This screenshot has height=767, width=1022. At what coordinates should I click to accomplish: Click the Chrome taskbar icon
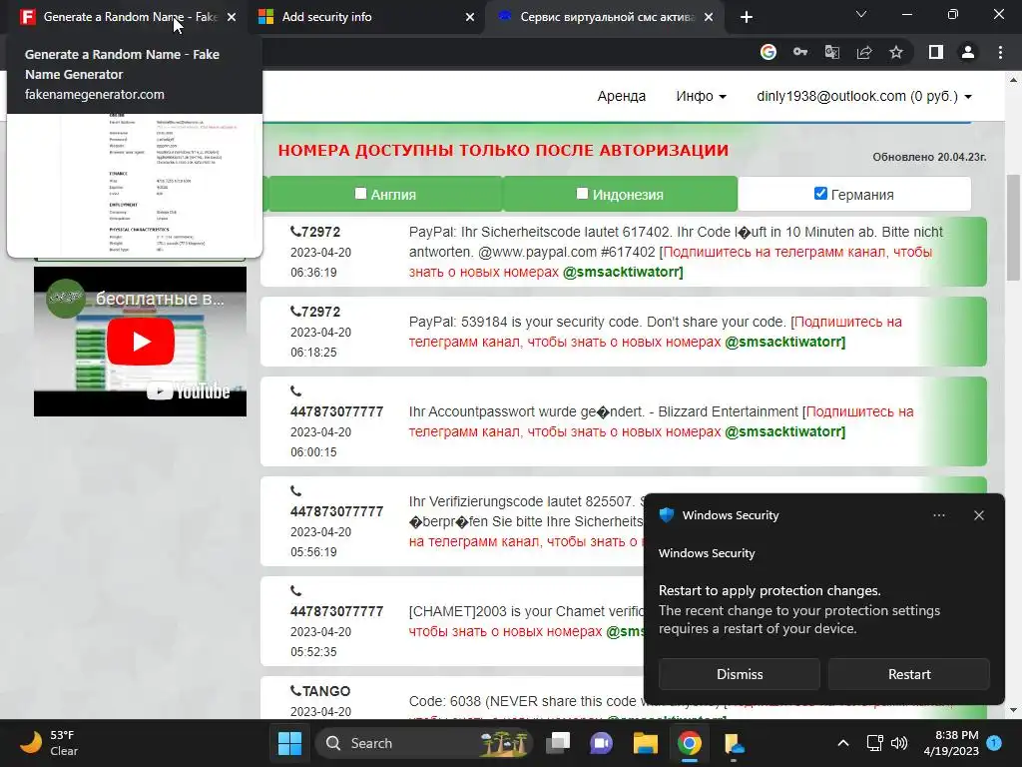[689, 743]
